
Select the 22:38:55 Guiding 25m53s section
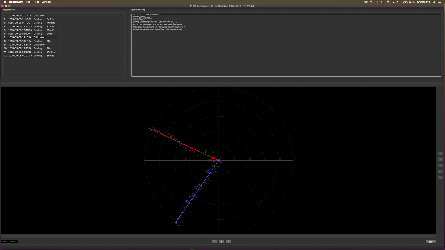click(x=30, y=30)
